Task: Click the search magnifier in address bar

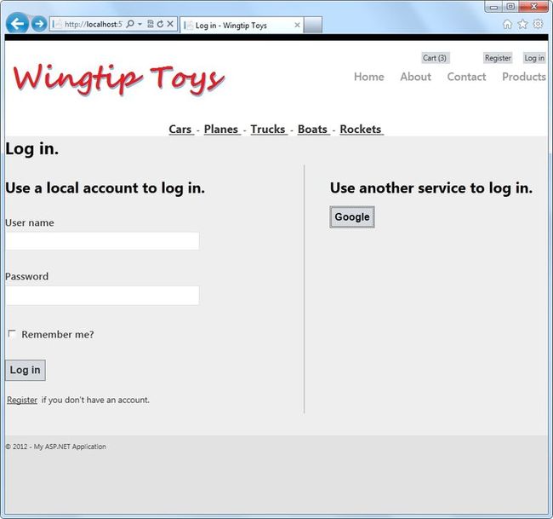Action: click(x=130, y=24)
